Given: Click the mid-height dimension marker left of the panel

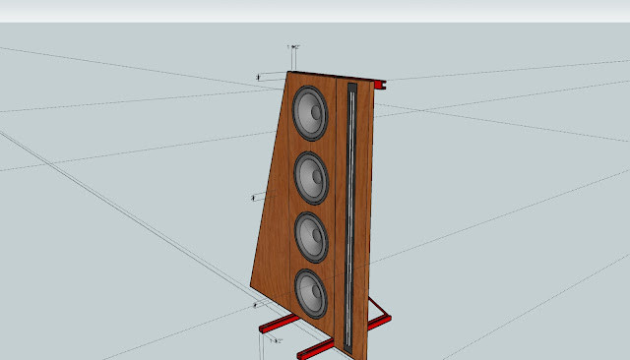Looking at the screenshot, I should coord(253,198).
